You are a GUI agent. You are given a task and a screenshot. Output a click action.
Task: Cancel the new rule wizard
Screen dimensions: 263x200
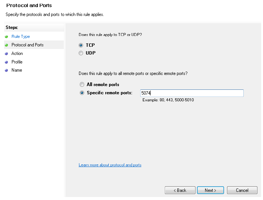pos(242,190)
